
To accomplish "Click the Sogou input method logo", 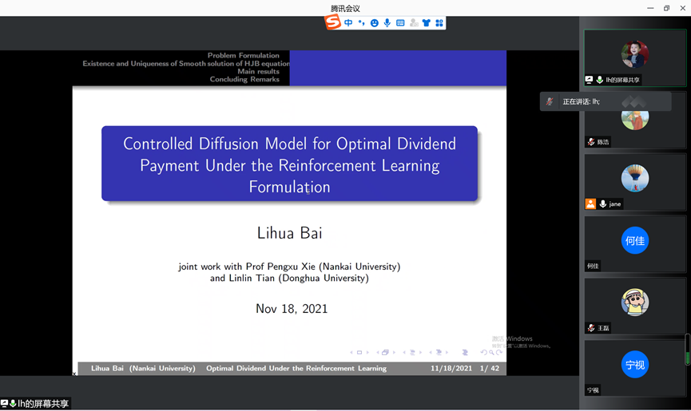I will 332,22.
